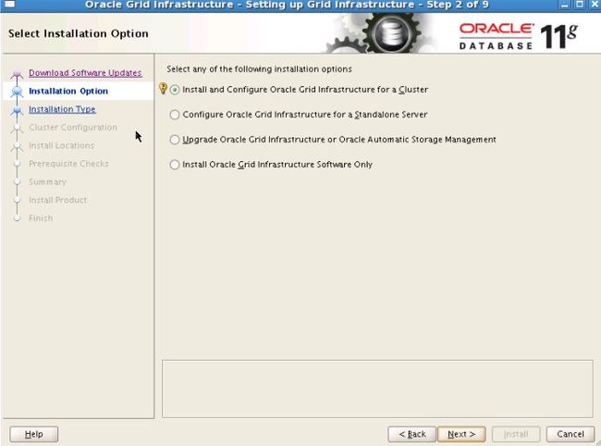Viewport: 601px width, 446px height.
Task: Open the window menu icon in title bar
Action: point(9,5)
